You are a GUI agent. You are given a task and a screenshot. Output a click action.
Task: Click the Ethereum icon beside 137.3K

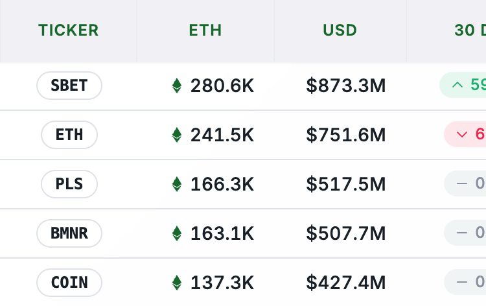176,283
